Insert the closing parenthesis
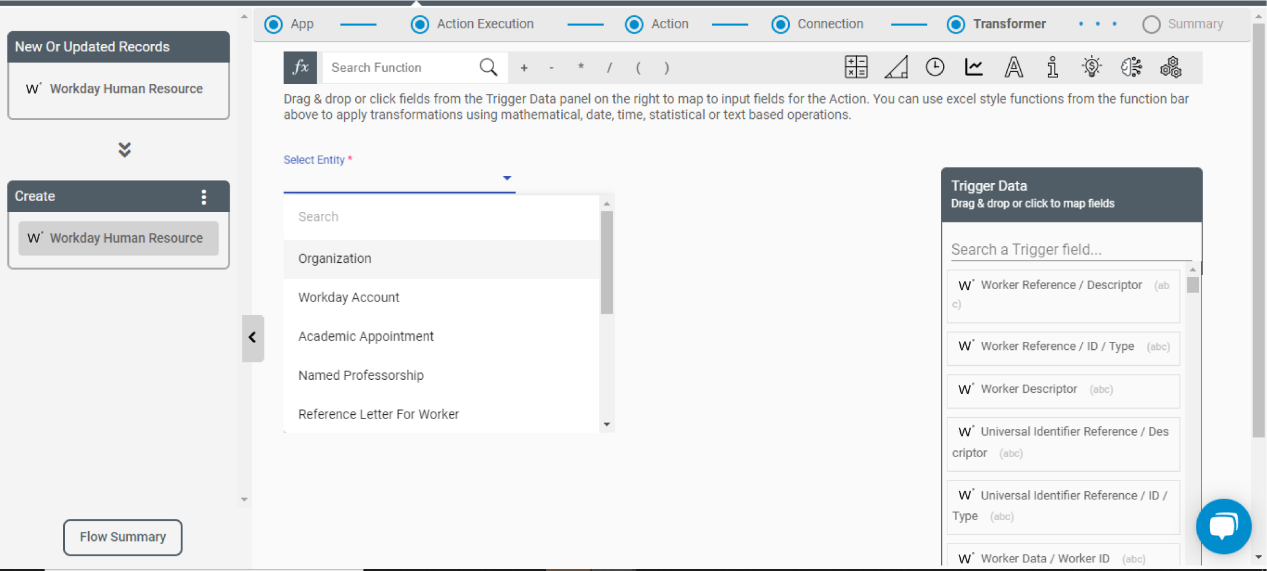The height and width of the screenshot is (571, 1267). coord(667,68)
